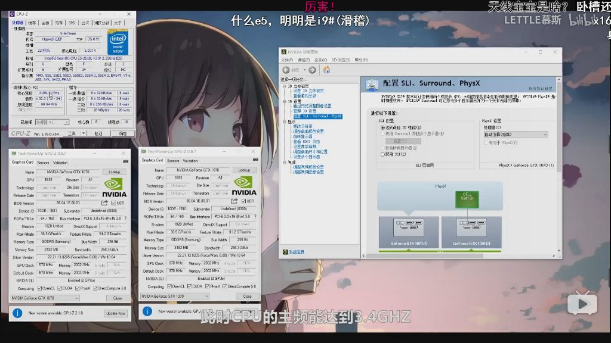Click the blue info icon under left GPU-Z
Viewport: 611px width, 343px height.
[x=17, y=313]
